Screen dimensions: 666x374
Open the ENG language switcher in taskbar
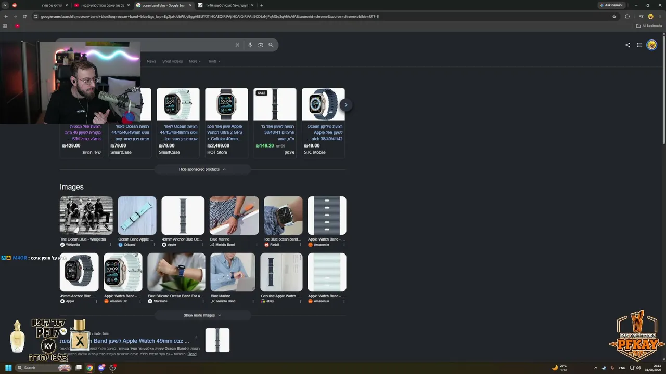[622, 368]
